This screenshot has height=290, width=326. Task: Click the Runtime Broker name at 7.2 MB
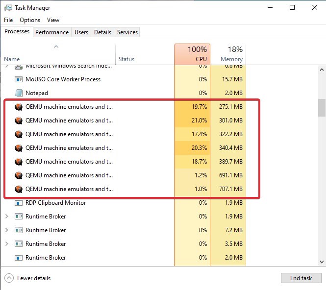pos(46,230)
